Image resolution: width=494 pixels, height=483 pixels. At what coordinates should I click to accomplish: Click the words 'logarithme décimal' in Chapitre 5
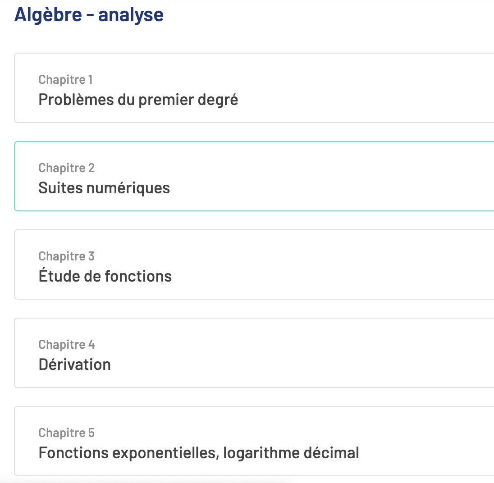pos(291,453)
